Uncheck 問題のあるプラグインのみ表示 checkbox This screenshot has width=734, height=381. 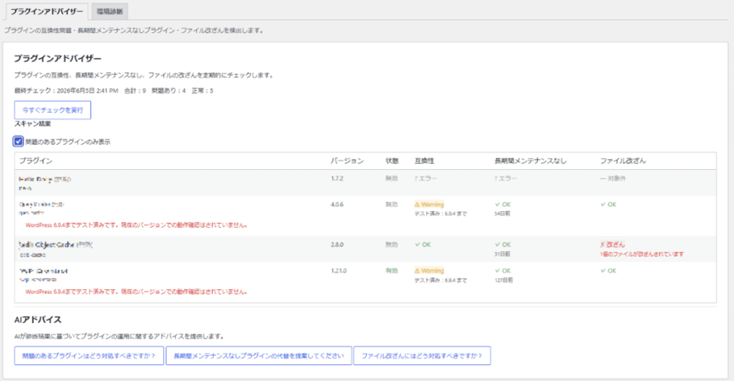click(18, 142)
